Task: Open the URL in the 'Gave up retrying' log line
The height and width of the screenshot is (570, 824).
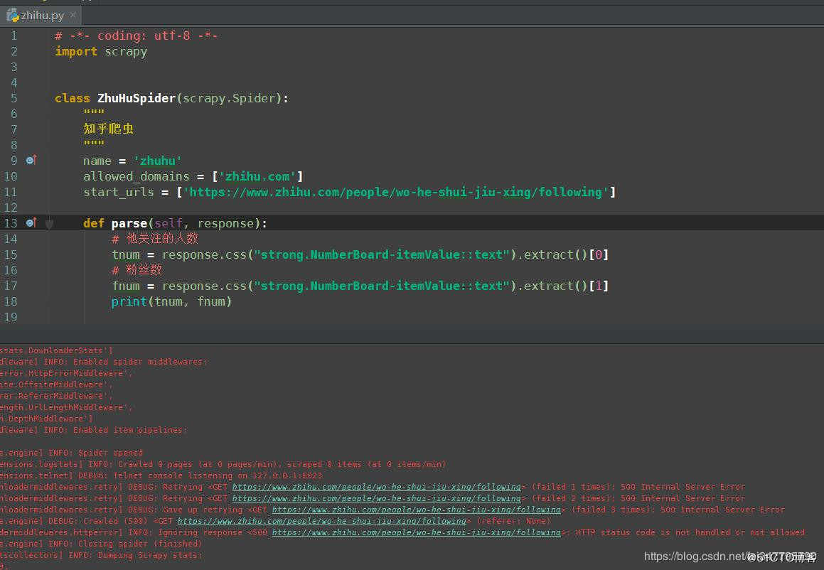Action: (416, 510)
